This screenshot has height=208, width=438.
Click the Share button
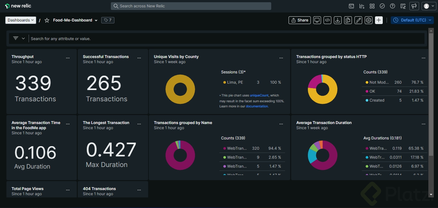point(300,20)
